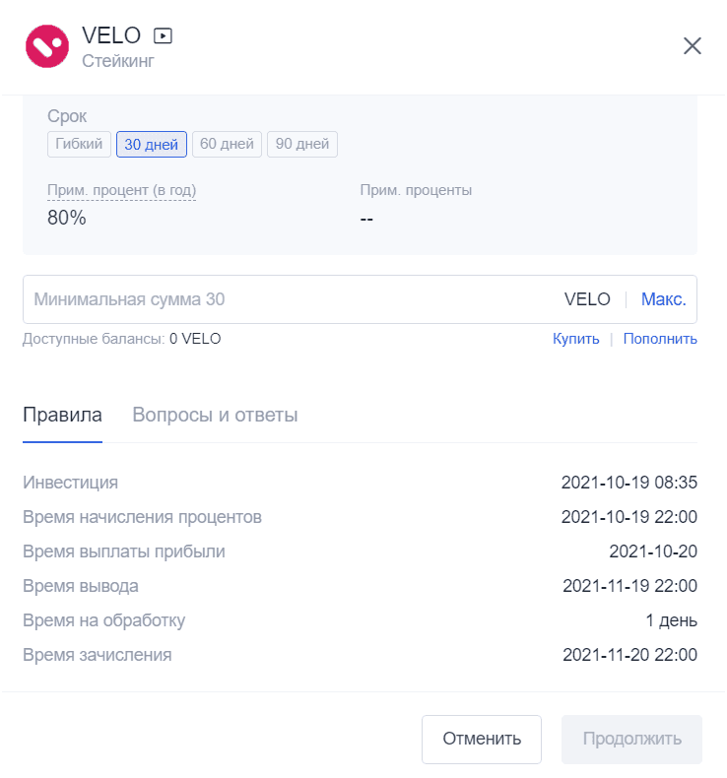Viewport: 727px width, 778px height.
Task: Select the 30 дней term option
Action: click(x=152, y=144)
